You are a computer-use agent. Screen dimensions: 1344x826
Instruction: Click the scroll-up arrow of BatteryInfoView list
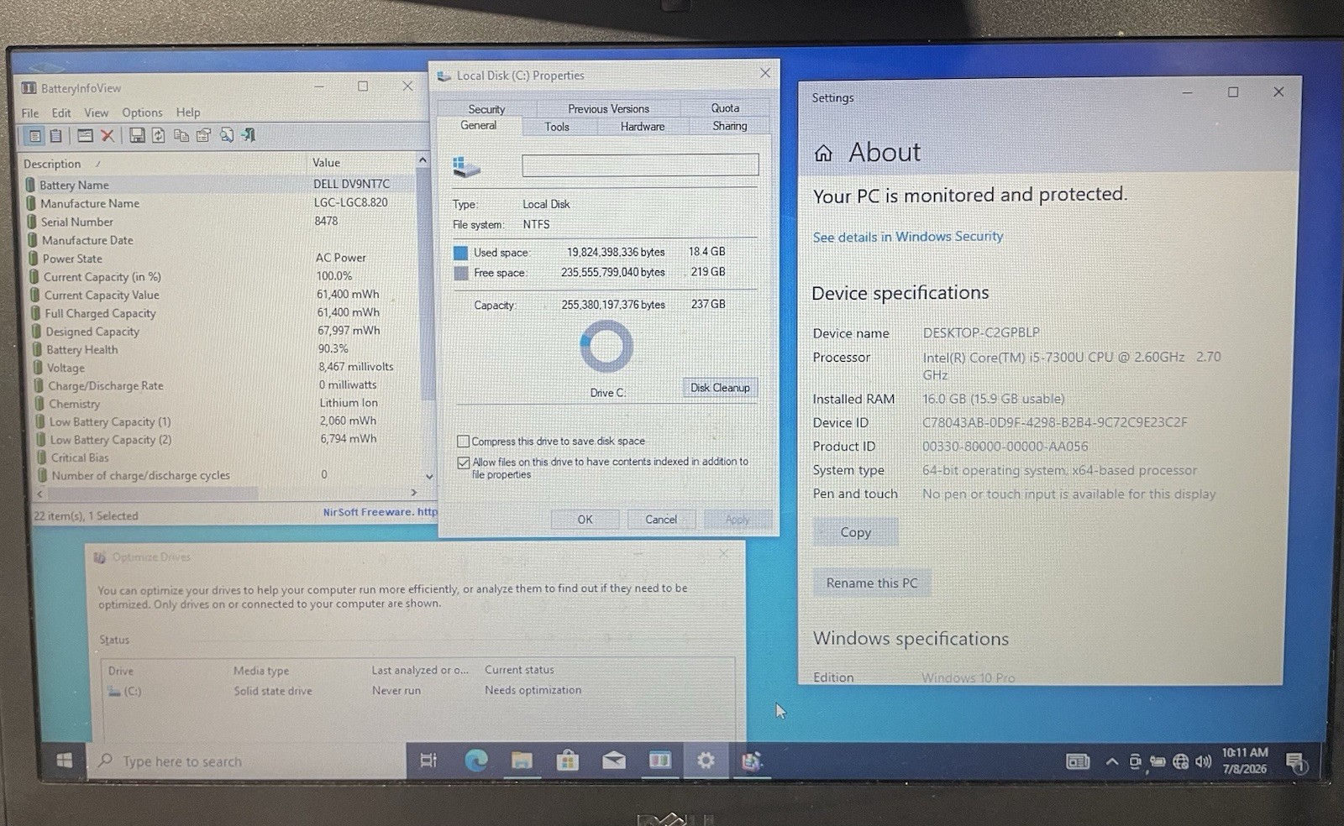tap(423, 160)
